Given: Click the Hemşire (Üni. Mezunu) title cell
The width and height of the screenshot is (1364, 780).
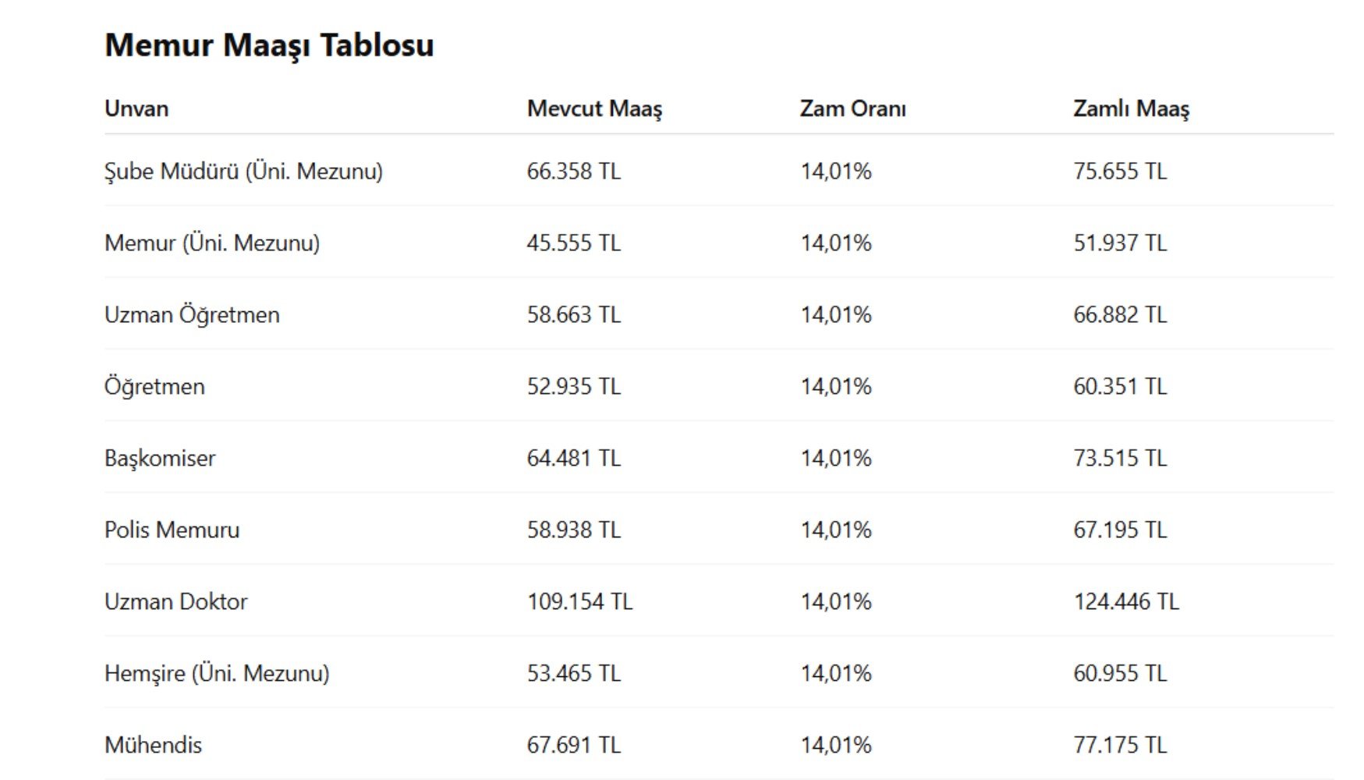Looking at the screenshot, I should coord(217,673).
